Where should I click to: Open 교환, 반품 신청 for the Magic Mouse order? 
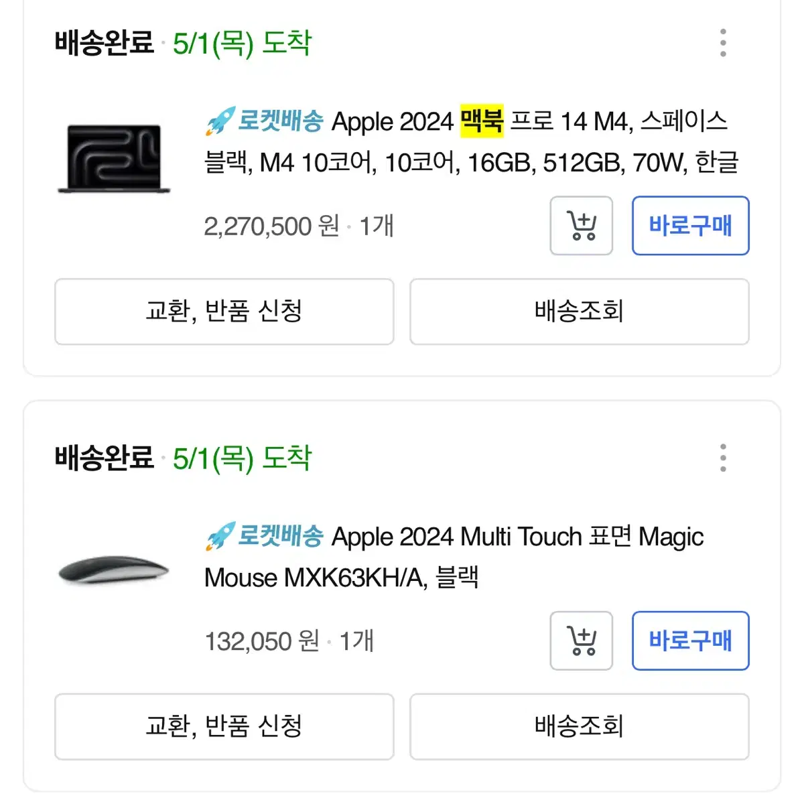[224, 727]
